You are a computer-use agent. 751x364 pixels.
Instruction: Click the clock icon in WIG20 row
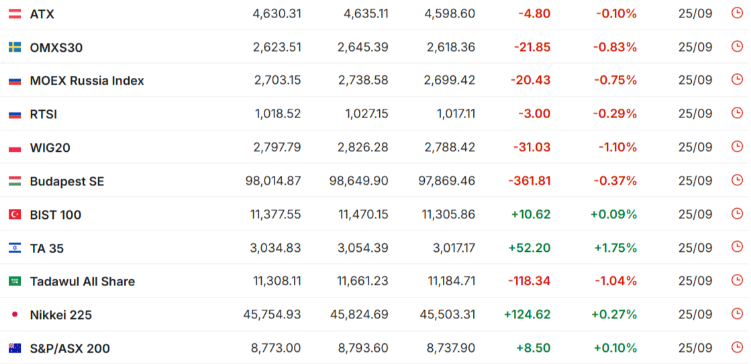(x=737, y=147)
